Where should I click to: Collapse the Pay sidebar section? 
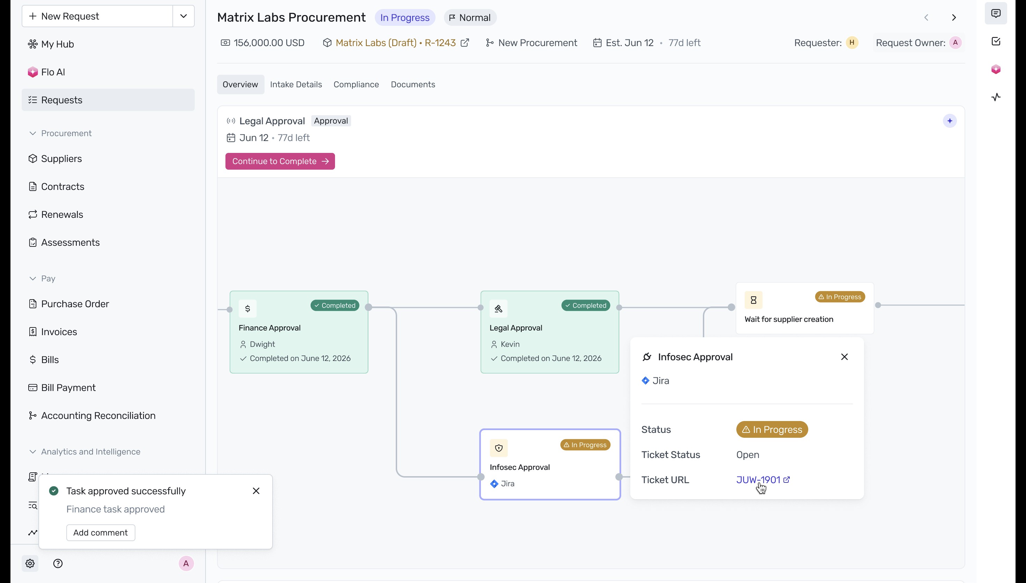(x=33, y=279)
